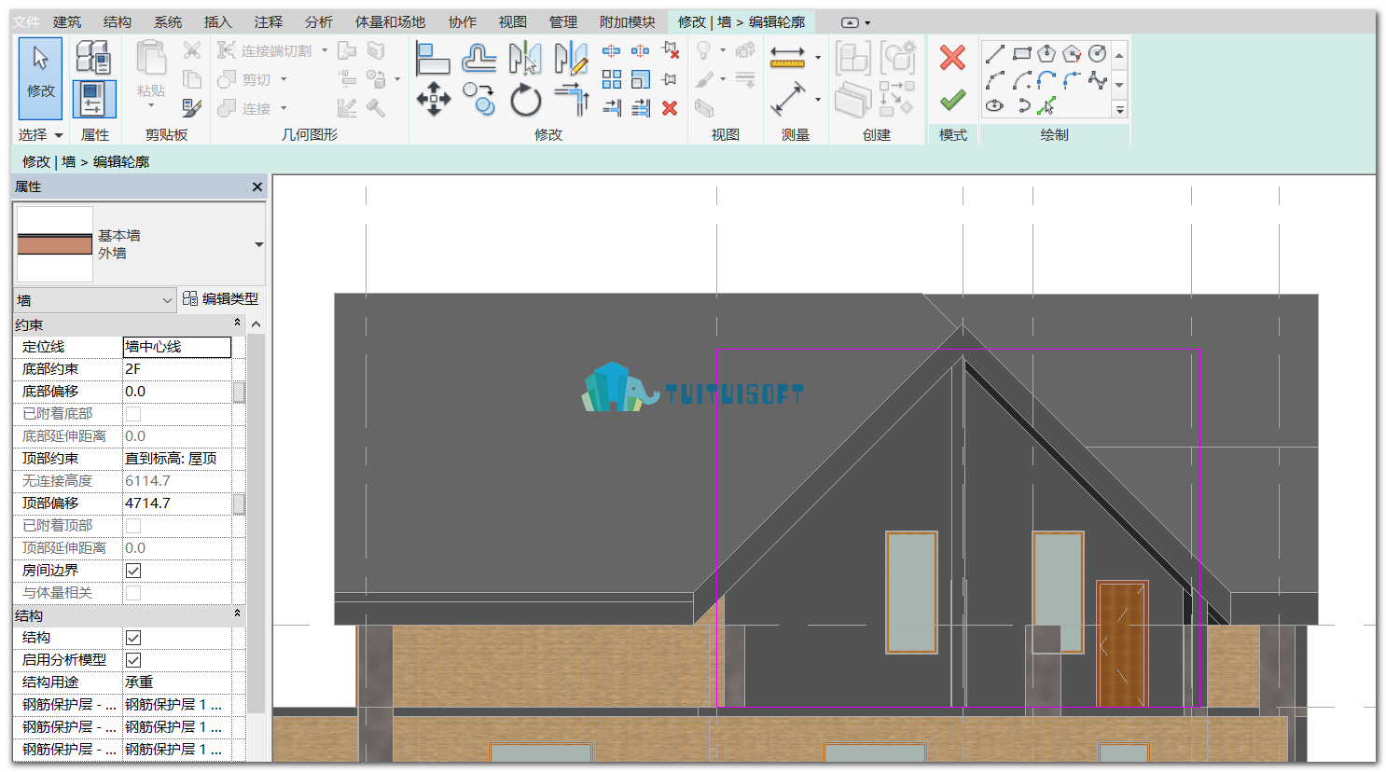Activate Mirror - Pick Axis tool

tap(525, 58)
